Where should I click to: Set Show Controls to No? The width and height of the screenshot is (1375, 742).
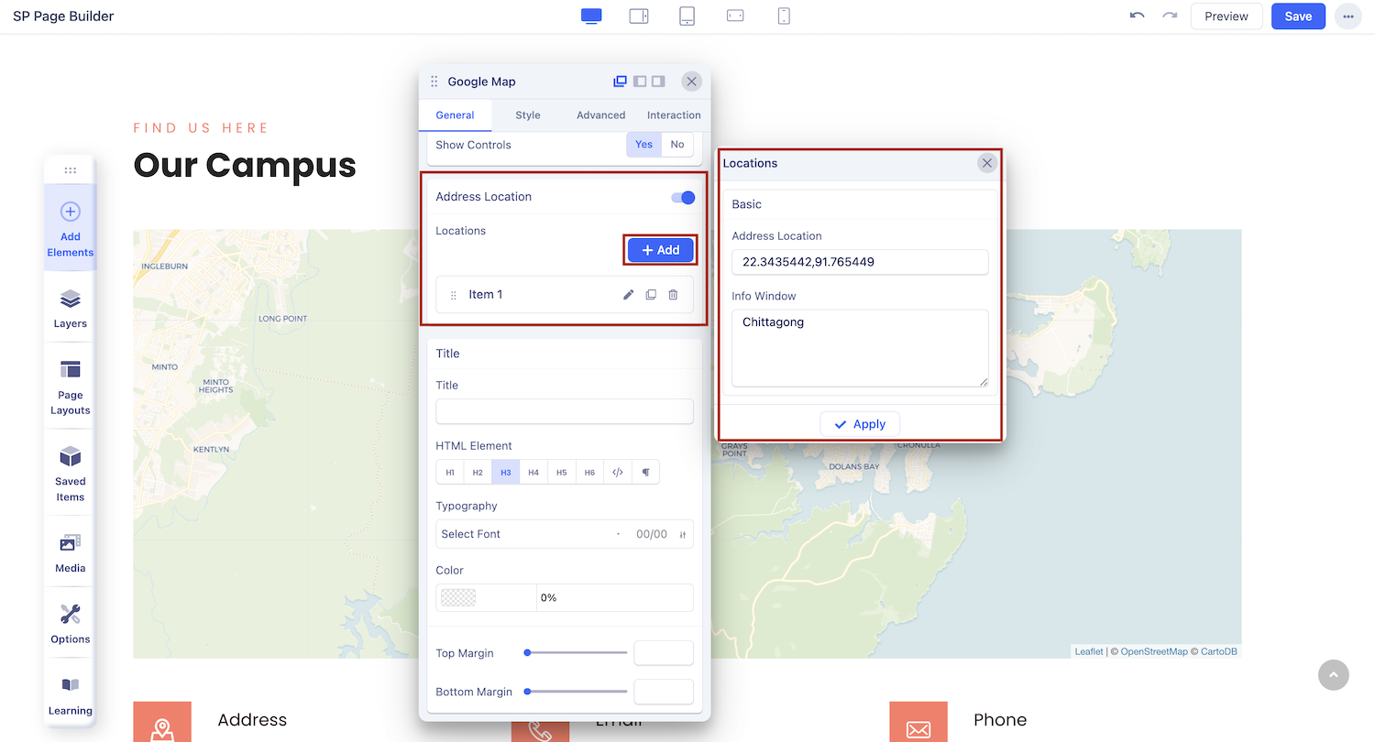(676, 145)
